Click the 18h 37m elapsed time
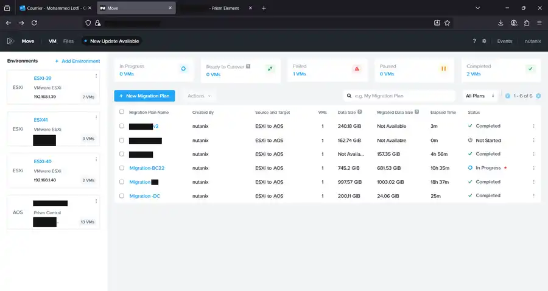 439,182
